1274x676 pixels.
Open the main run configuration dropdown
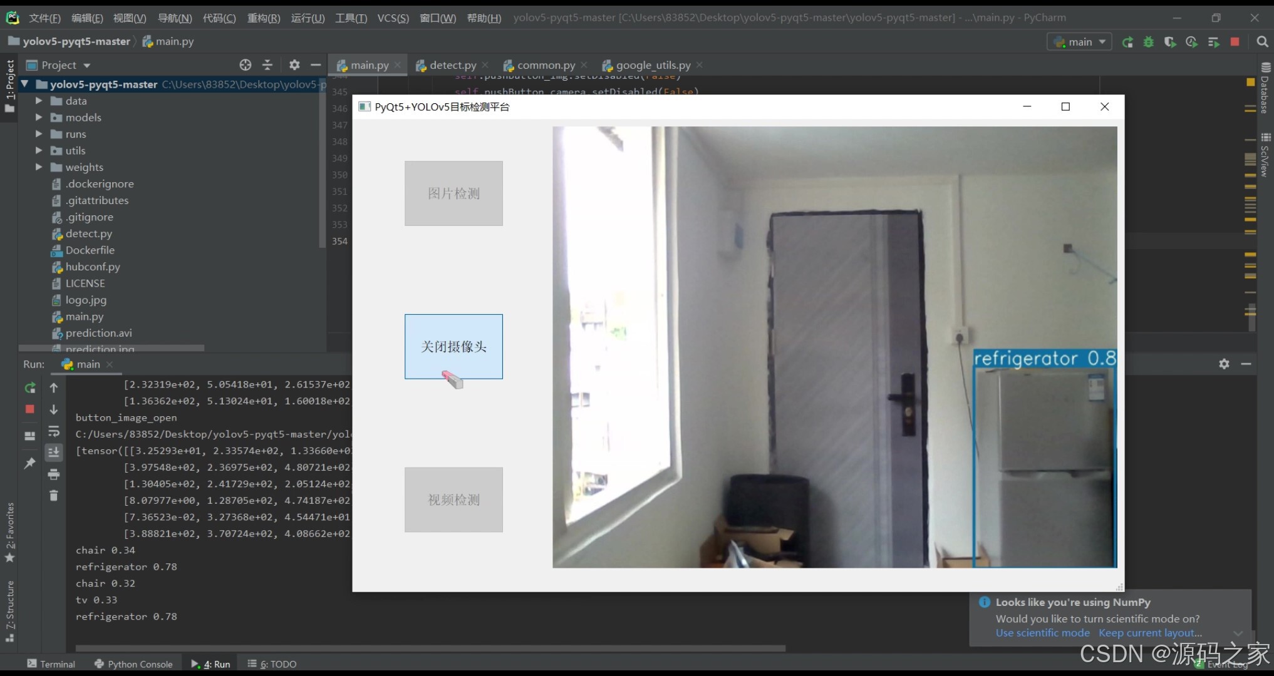pos(1079,42)
